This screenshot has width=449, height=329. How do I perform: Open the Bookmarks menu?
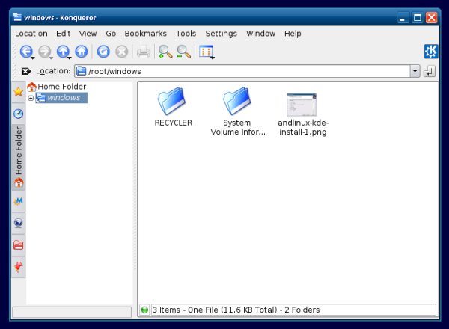145,34
